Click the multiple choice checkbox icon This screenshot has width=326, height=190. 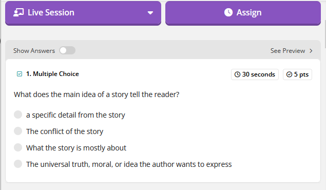20,74
